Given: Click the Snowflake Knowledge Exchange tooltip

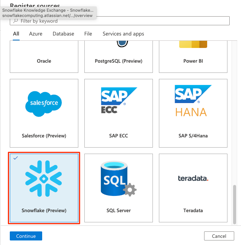Looking at the screenshot, I should pyautogui.click(x=48, y=13).
